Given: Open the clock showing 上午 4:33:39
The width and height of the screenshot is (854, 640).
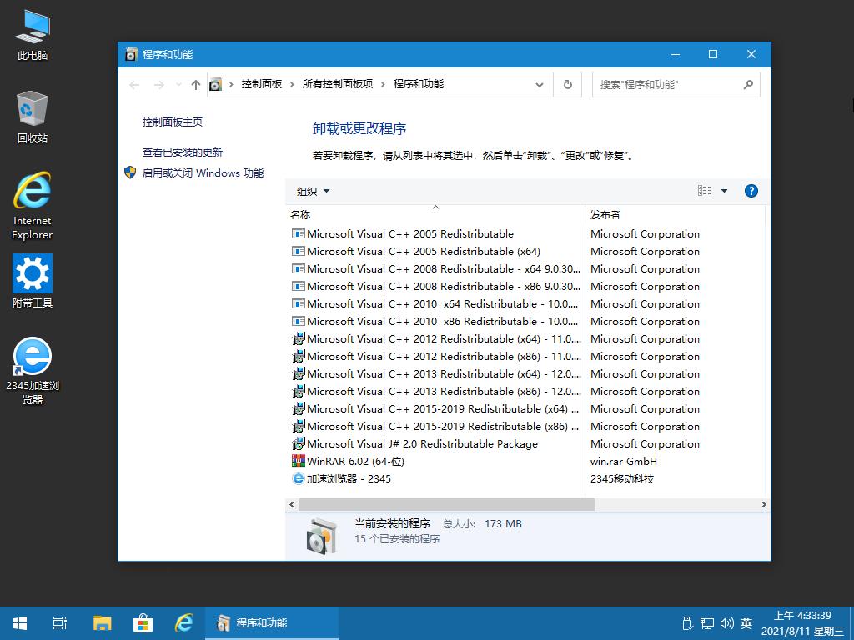Looking at the screenshot, I should click(x=803, y=623).
